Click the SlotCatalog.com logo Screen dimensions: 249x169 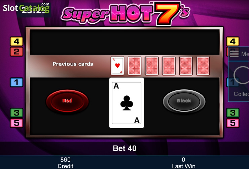coord(26,8)
